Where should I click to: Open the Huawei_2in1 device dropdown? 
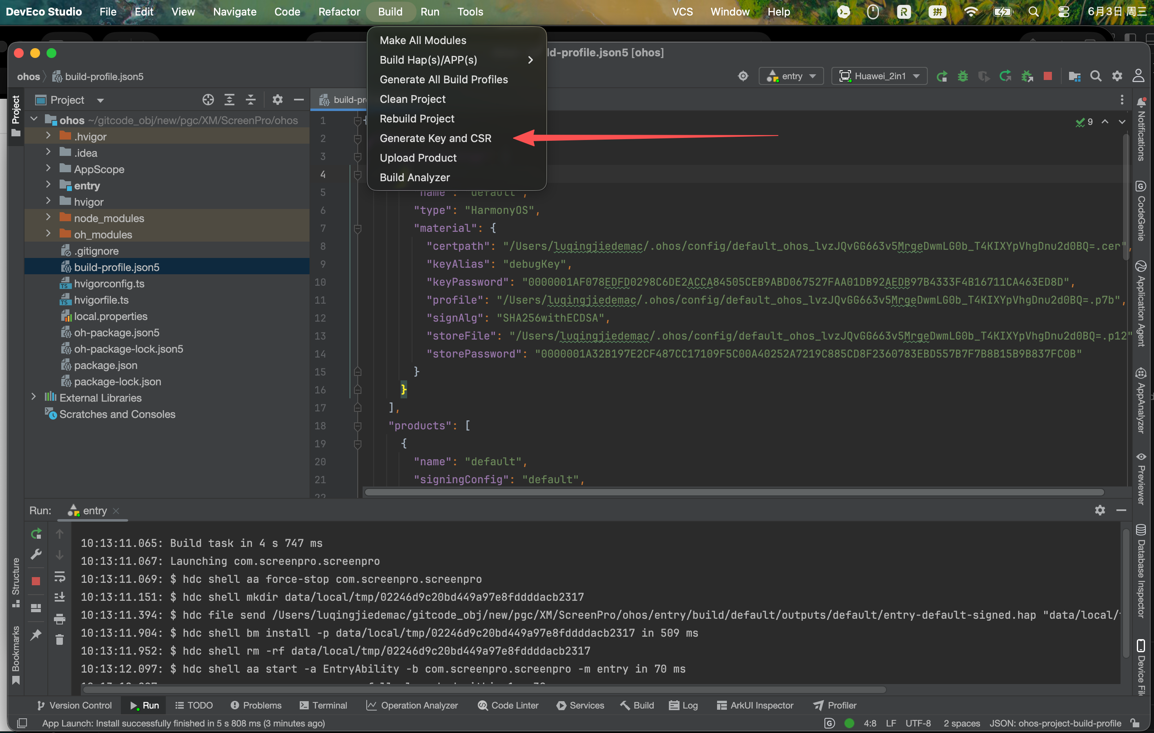(x=880, y=76)
